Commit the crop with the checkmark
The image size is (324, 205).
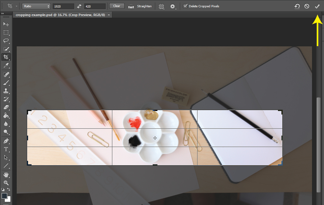[x=317, y=6]
